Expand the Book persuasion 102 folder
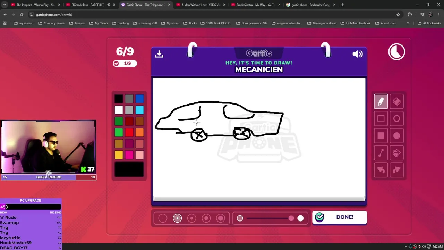Screen dimensions: 444x250 pyautogui.click(x=252, y=23)
